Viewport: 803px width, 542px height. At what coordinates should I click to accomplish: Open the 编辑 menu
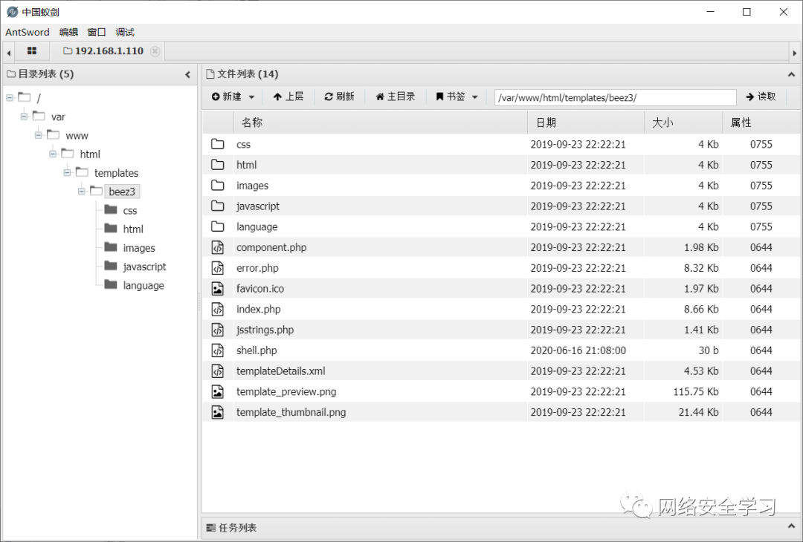point(68,32)
